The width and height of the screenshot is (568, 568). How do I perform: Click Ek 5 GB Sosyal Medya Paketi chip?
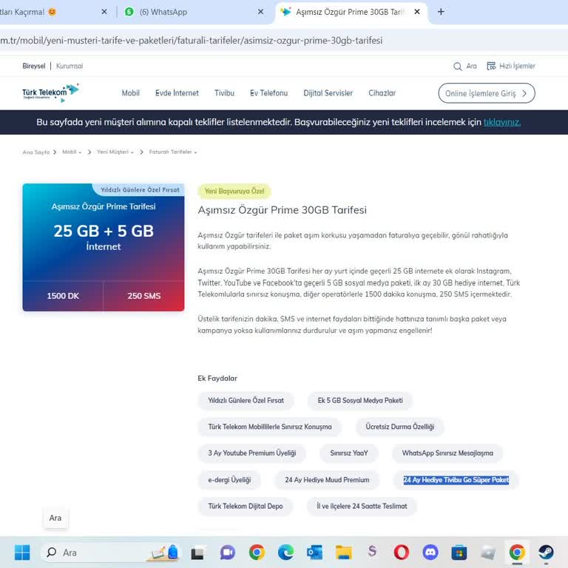point(360,401)
